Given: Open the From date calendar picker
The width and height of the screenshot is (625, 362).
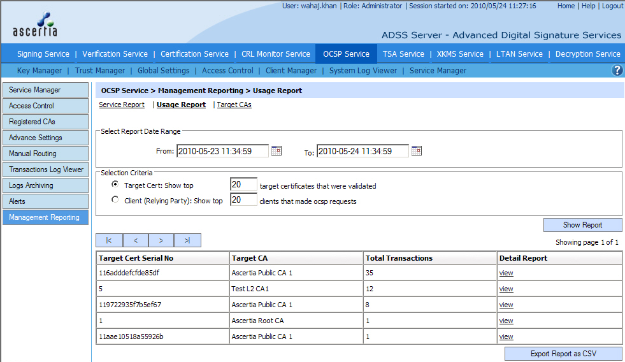Looking at the screenshot, I should click(277, 151).
